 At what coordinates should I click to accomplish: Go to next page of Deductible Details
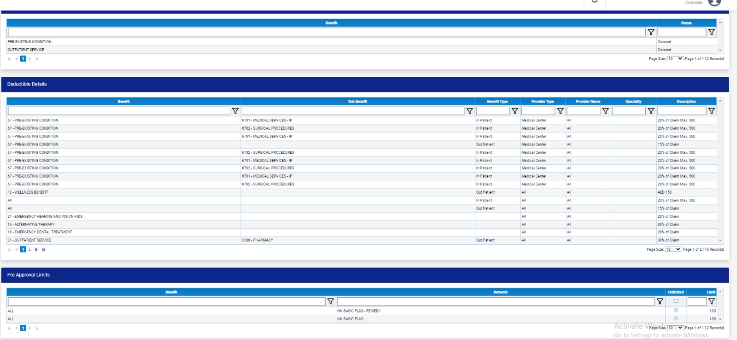[x=36, y=250]
